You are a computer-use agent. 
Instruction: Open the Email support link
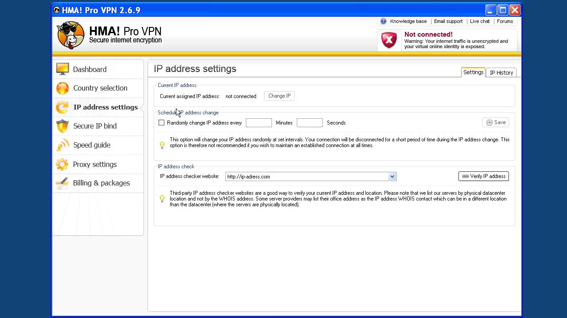448,21
